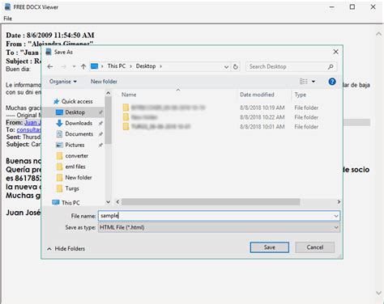This screenshot has width=384, height=304.
Task: Open the converter folder in sidebar
Action: coord(77,155)
